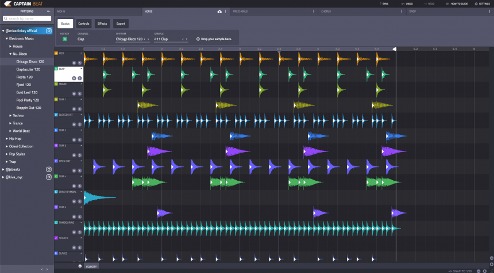This screenshot has height=273, width=494.
Task: Click the cloud download icon on Verse
Action: (219, 11)
